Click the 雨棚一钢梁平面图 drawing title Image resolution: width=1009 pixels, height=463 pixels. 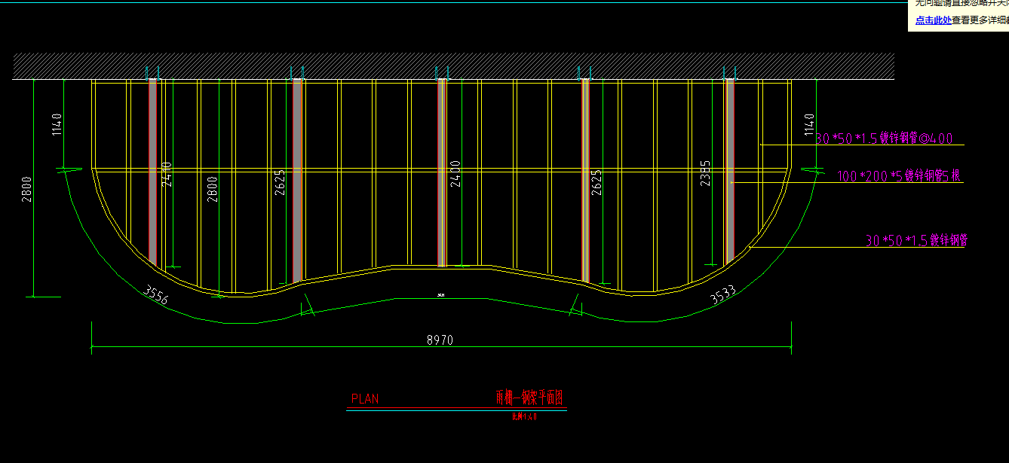(529, 398)
